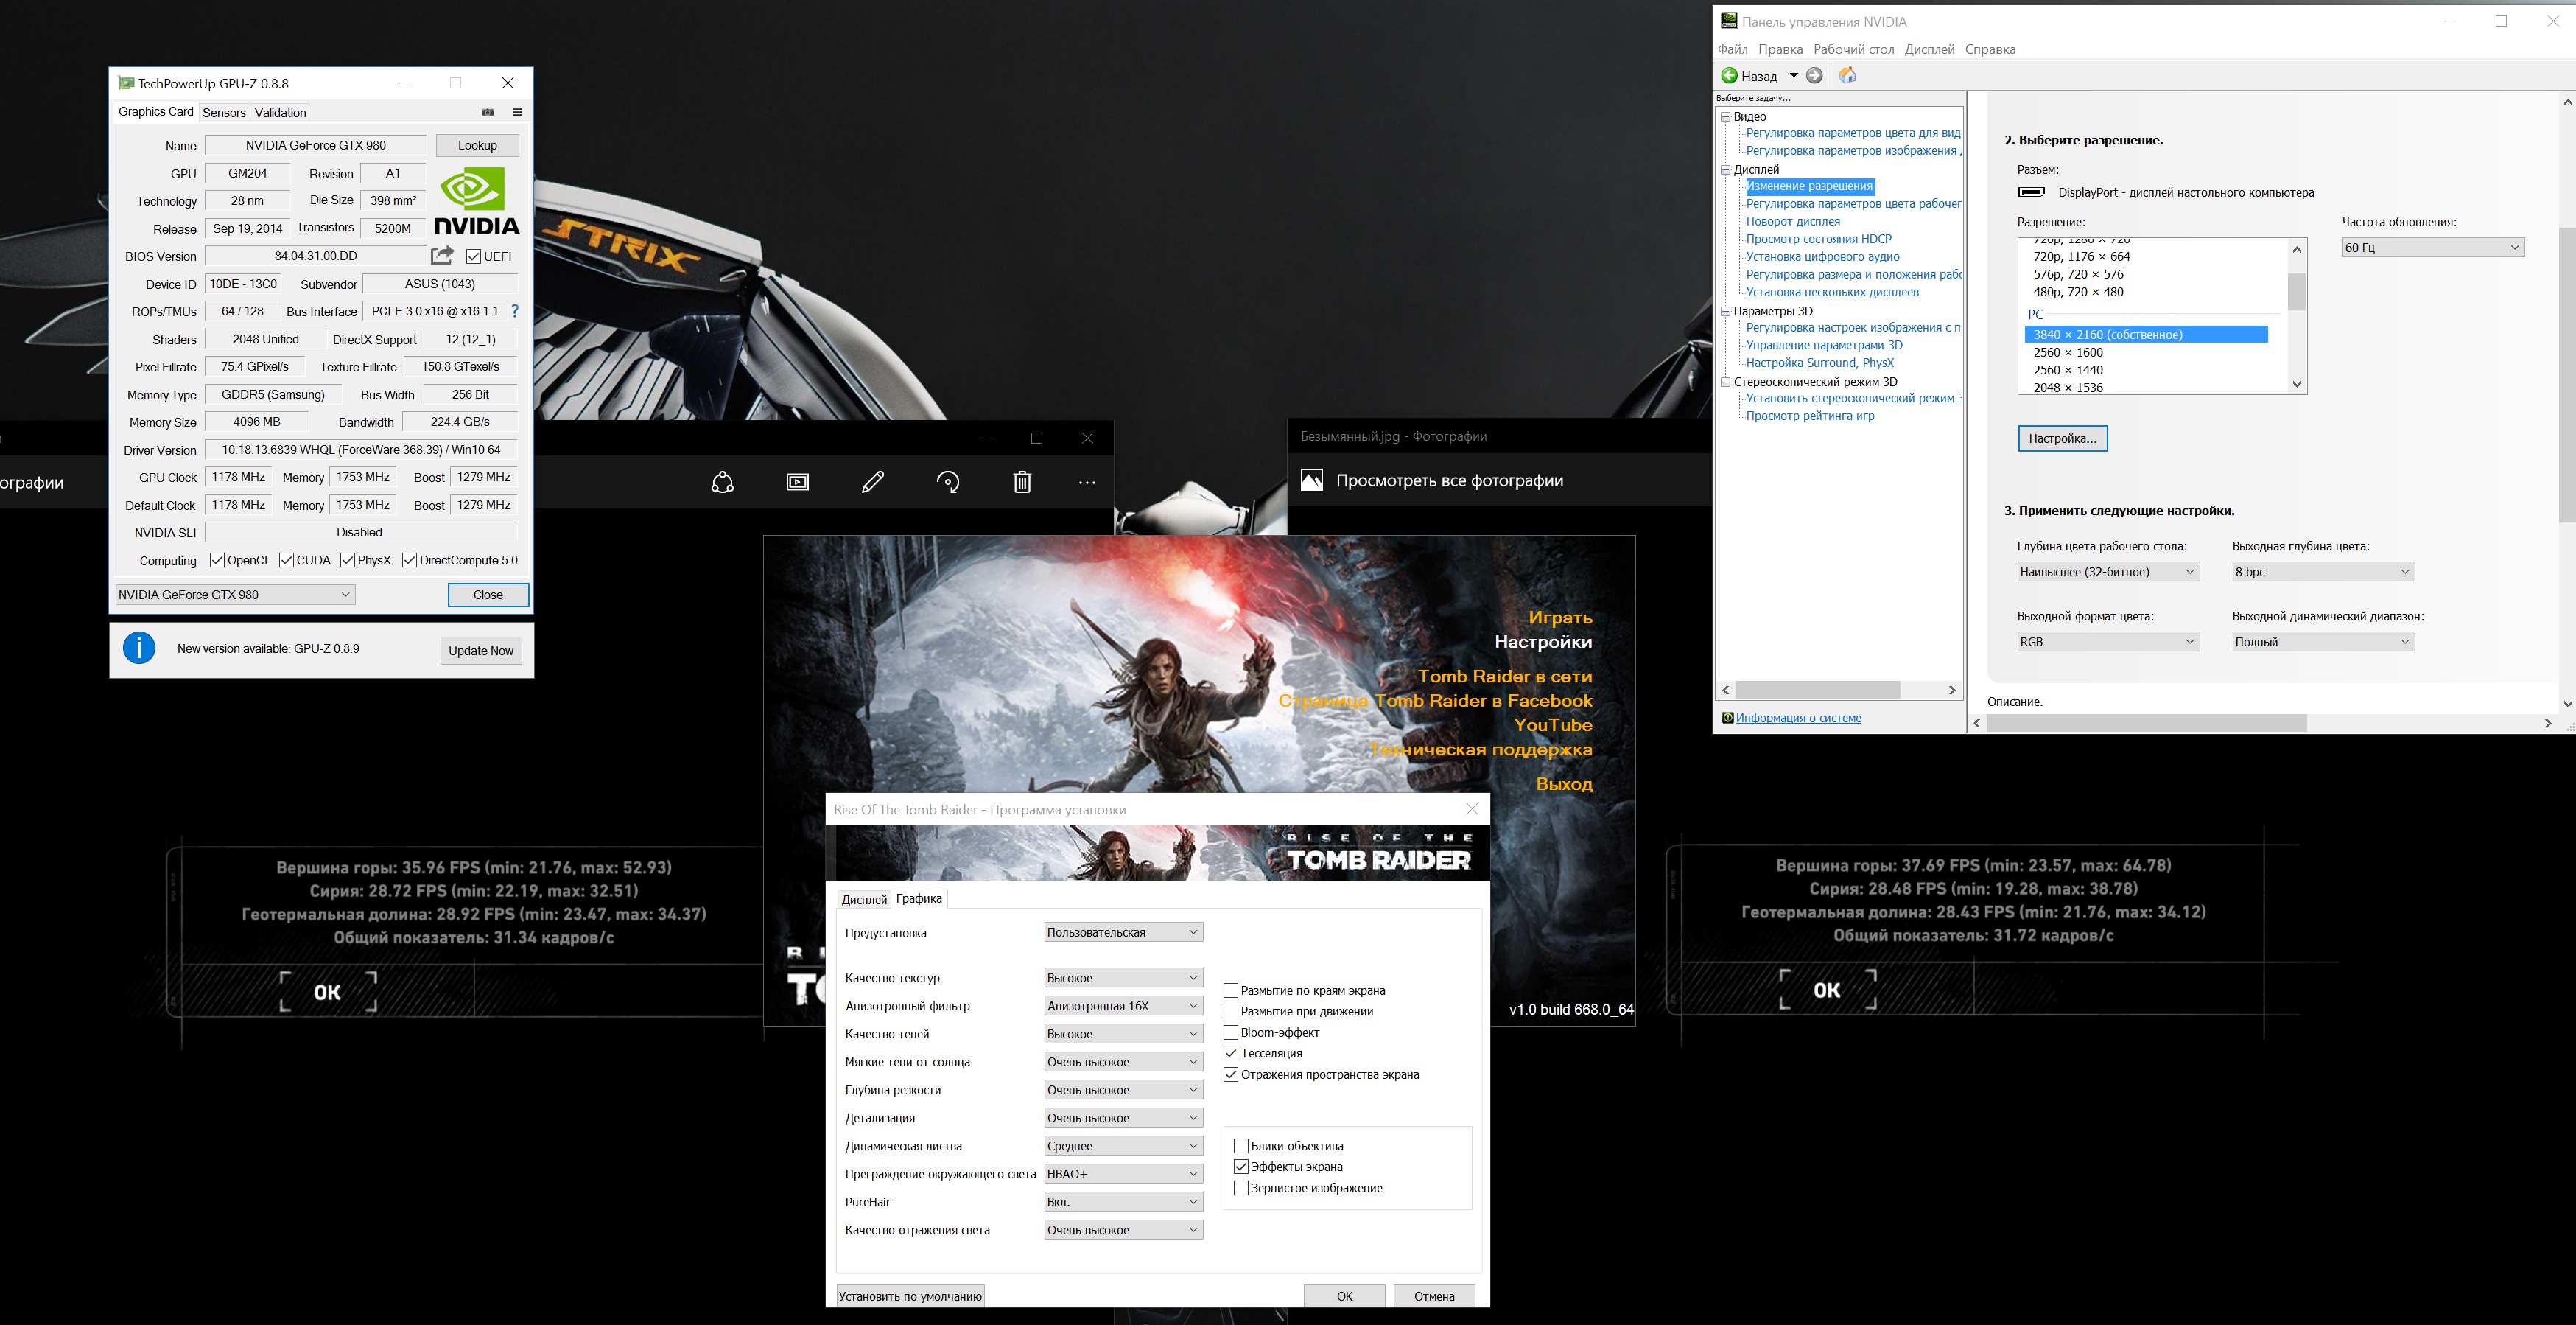Toggle the UEFI checkbox in GPU-Z
The height and width of the screenshot is (1325, 2576).
[x=474, y=256]
